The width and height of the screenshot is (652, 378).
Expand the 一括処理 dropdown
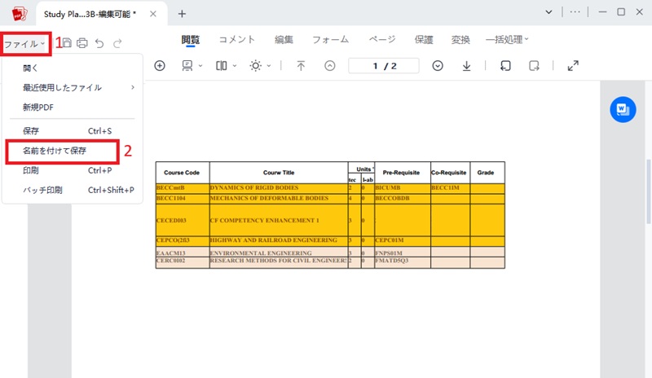(x=507, y=39)
